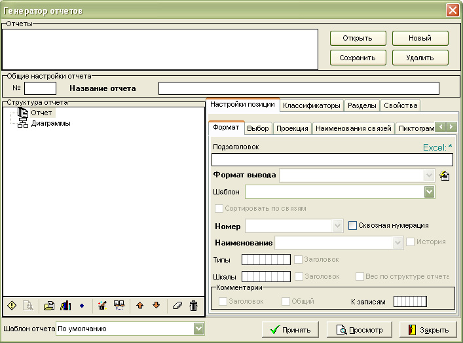Toggle Заголовок checkbox in Комментарии group
The width and height of the screenshot is (463, 343).
click(x=223, y=301)
